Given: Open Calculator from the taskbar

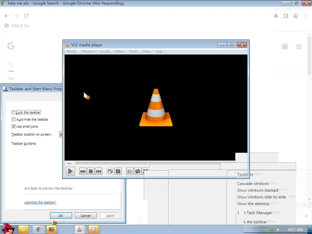Looking at the screenshot, I should pos(93,230).
